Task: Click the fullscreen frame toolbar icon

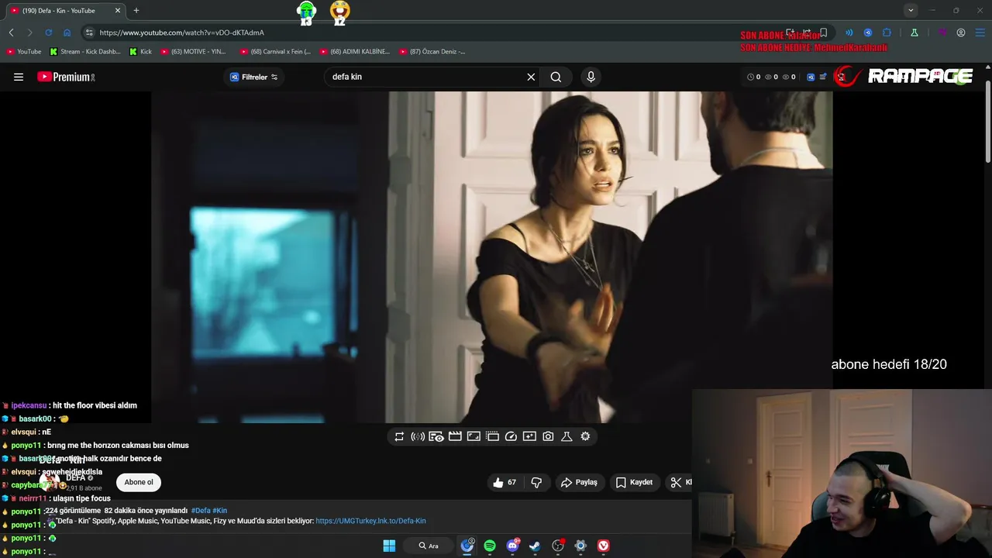Action: pos(474,436)
